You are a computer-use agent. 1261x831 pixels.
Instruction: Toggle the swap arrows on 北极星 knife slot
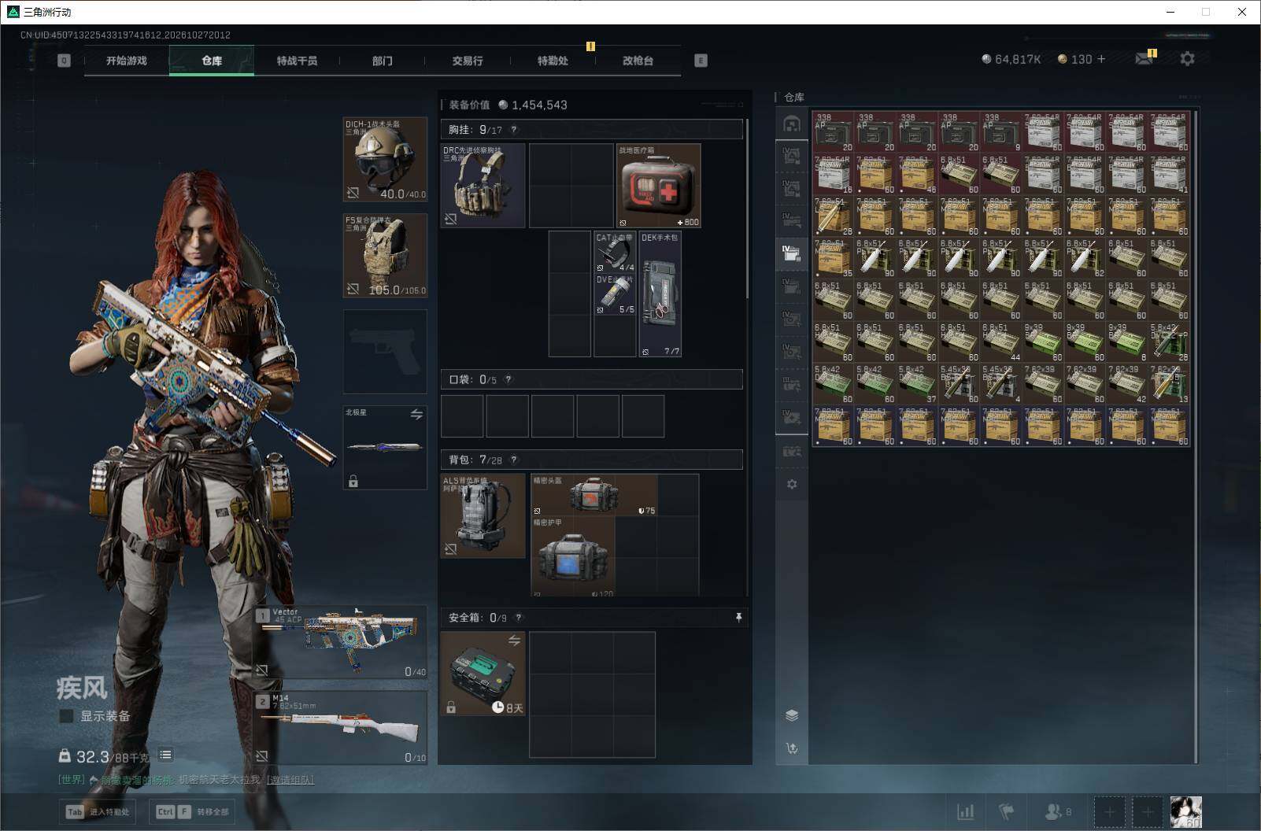pos(416,414)
